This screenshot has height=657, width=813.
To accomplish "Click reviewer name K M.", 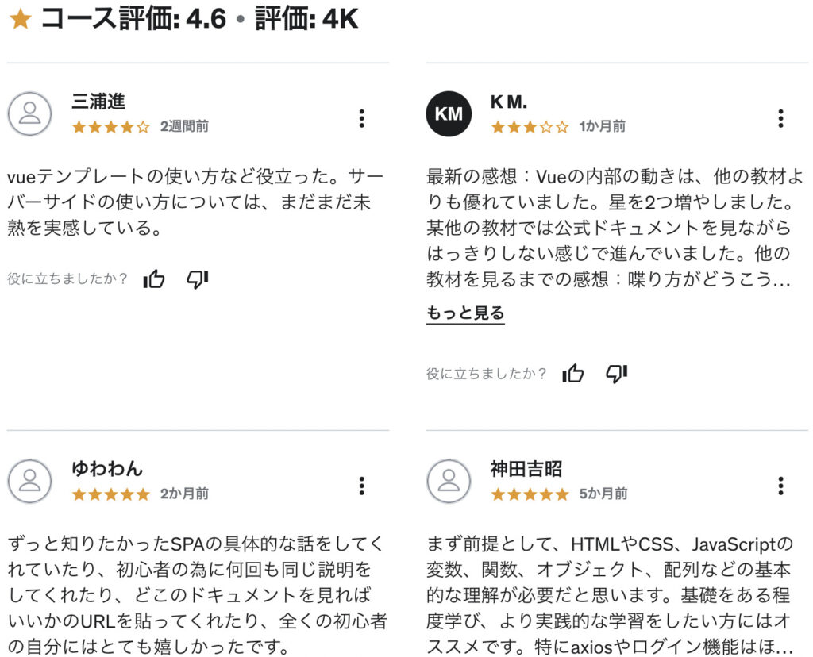I will pyautogui.click(x=509, y=102).
